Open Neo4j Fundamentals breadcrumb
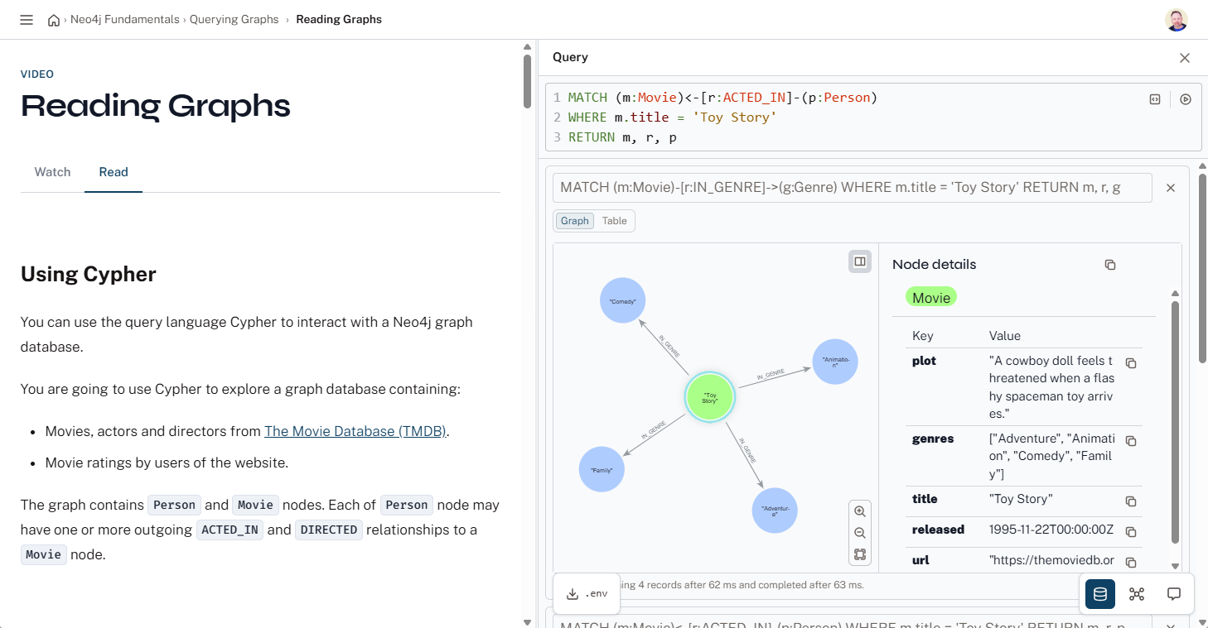 click(x=124, y=20)
